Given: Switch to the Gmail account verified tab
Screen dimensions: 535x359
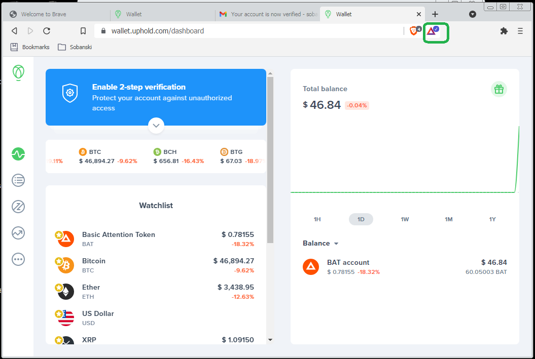Looking at the screenshot, I should click(268, 14).
